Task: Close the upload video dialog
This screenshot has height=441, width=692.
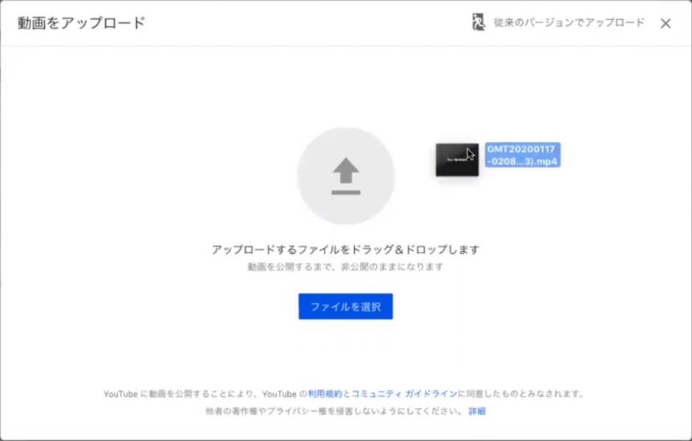Action: pos(665,24)
